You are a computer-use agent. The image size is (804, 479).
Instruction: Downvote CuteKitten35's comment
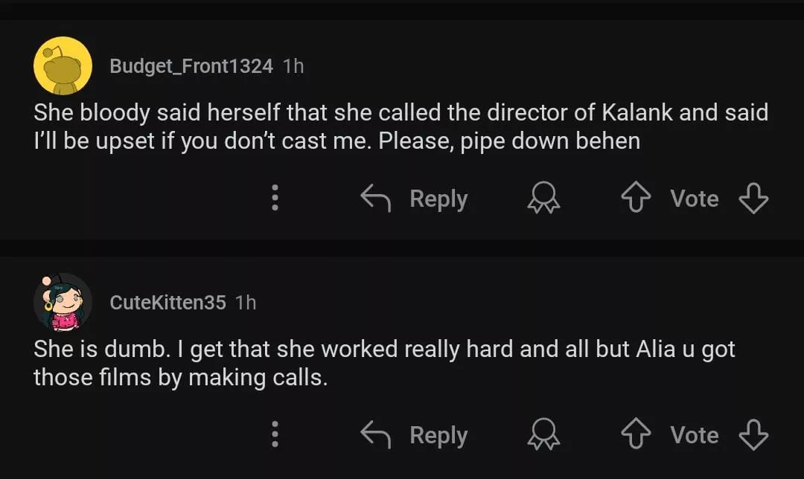tap(753, 435)
